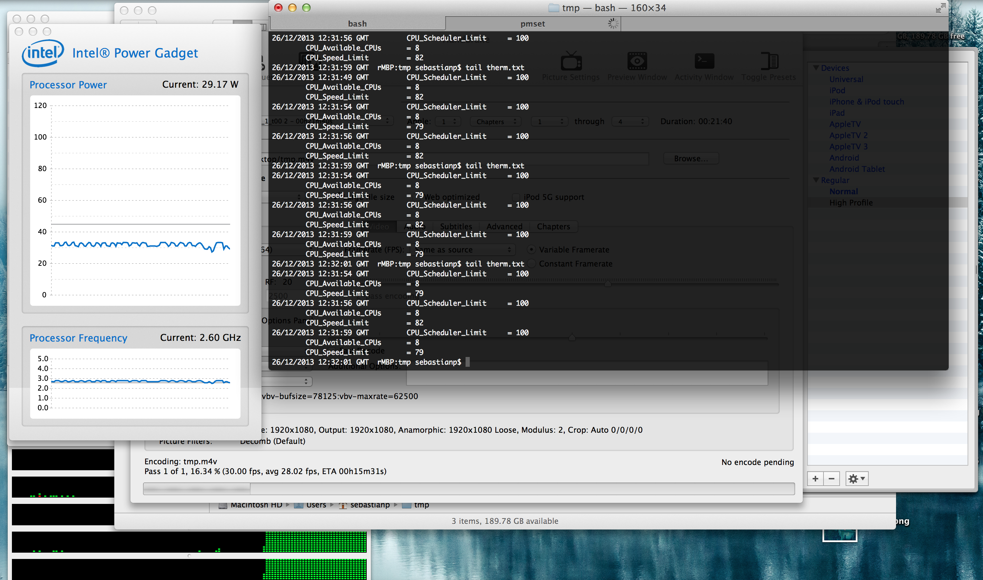Open the Chapters range type dropdown

[495, 122]
